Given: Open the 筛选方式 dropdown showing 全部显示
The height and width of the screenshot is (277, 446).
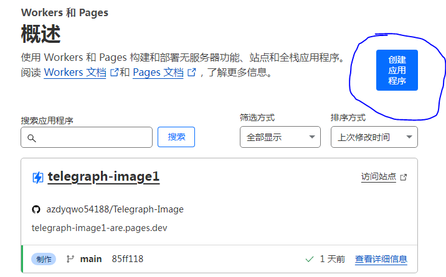Looking at the screenshot, I should 280,137.
